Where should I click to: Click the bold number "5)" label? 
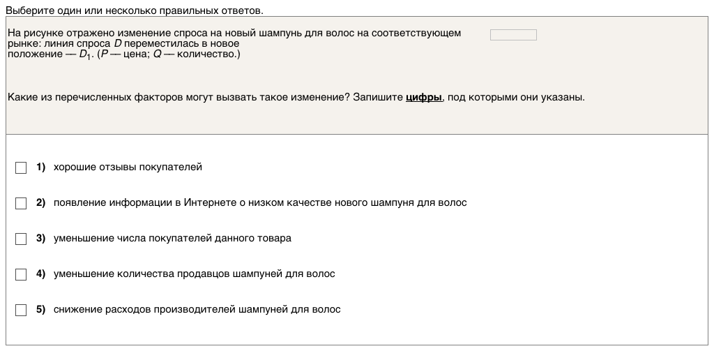(x=40, y=310)
